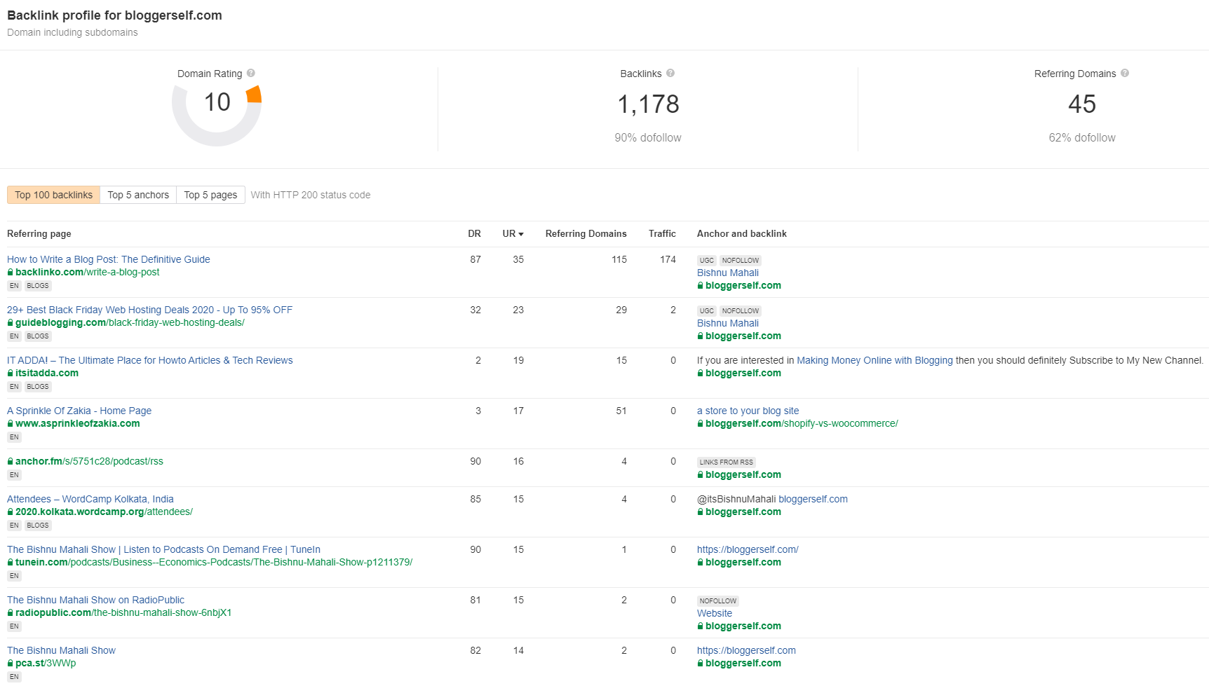This screenshot has width=1209, height=686.
Task: Click Bishnu Mahali anchor in guideblogging row
Action: click(x=728, y=323)
